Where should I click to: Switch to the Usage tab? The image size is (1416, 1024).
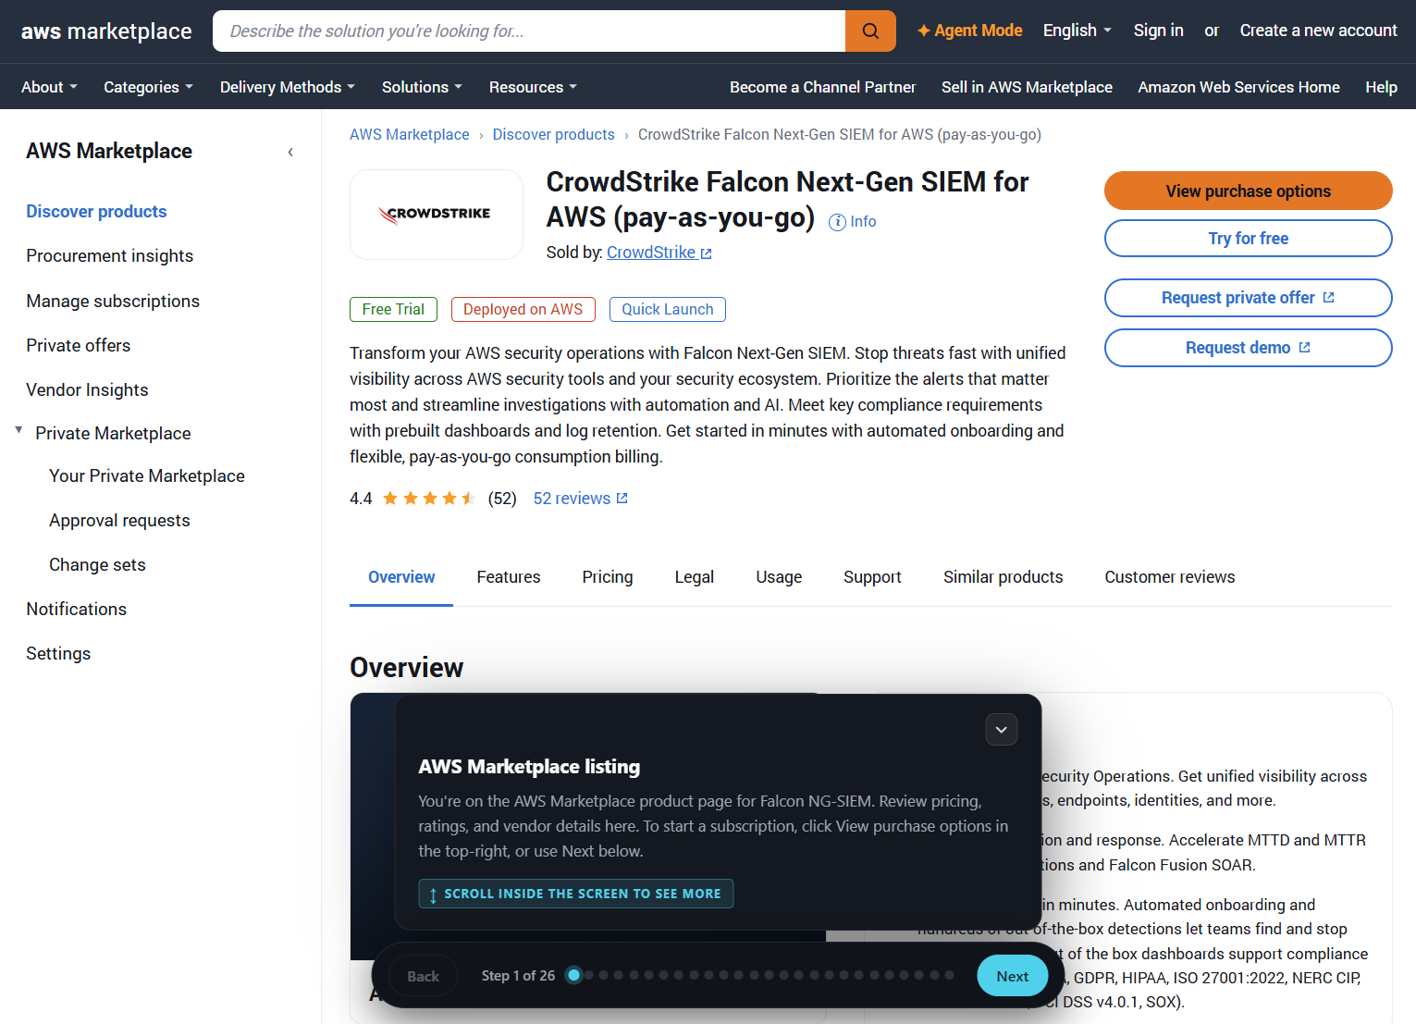click(779, 577)
